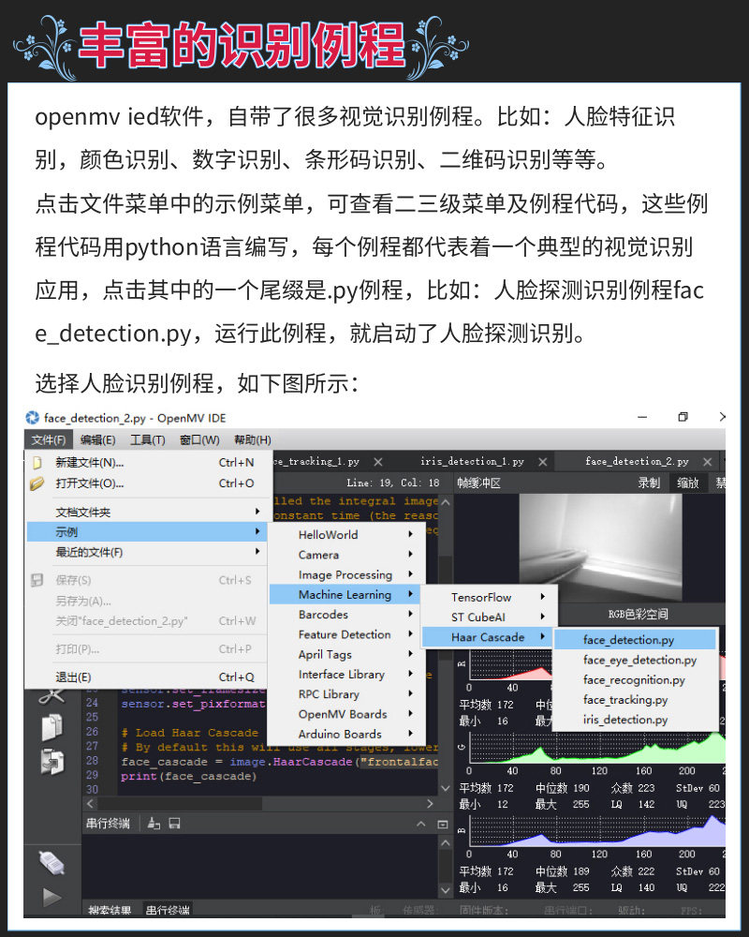
Task: Expand the 文档文件夹 submenu
Action: (146, 513)
